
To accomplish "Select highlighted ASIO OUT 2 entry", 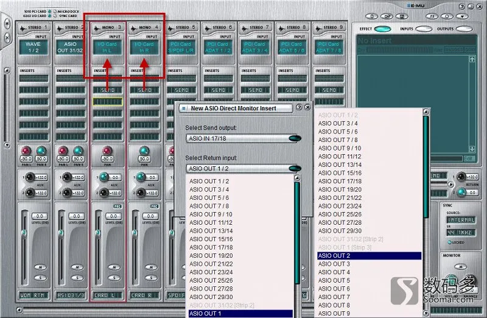I will tap(370, 255).
